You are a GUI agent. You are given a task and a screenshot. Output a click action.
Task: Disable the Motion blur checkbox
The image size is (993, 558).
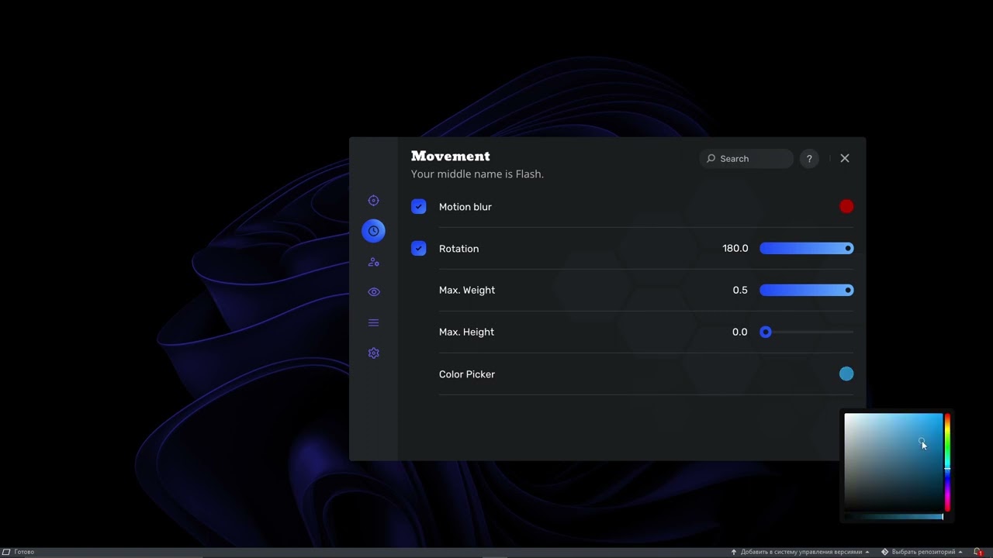[x=419, y=207]
